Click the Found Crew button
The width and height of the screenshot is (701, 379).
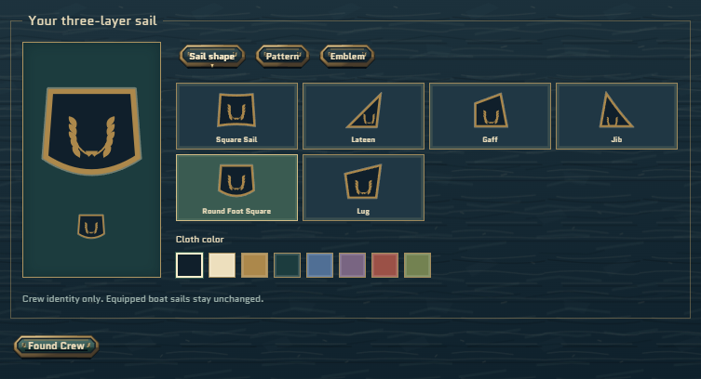tap(56, 346)
